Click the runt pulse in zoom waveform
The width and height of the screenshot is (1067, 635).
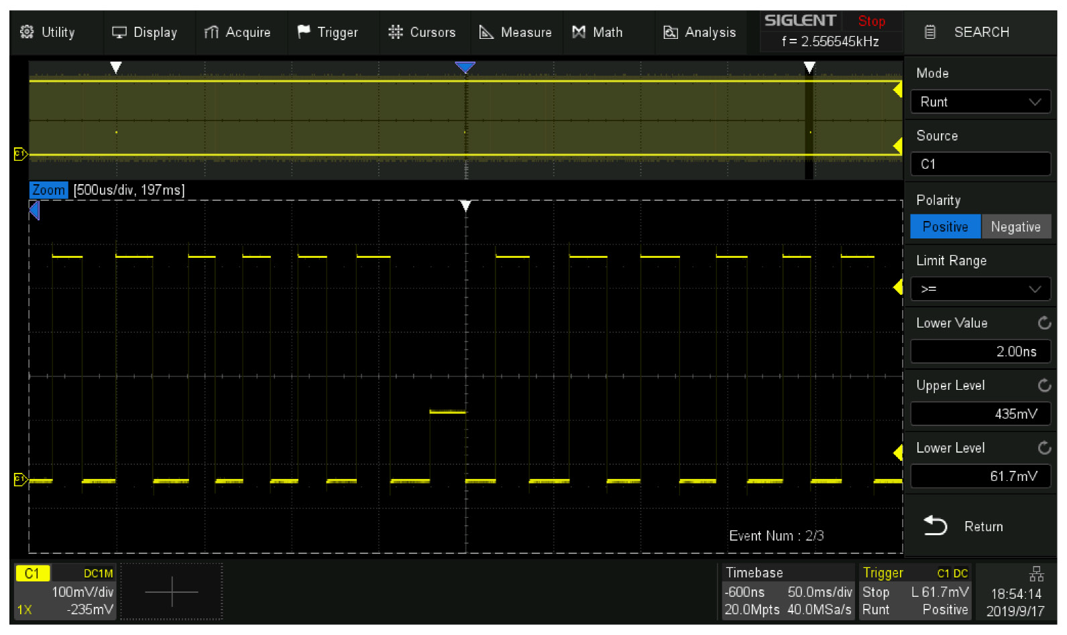[447, 412]
